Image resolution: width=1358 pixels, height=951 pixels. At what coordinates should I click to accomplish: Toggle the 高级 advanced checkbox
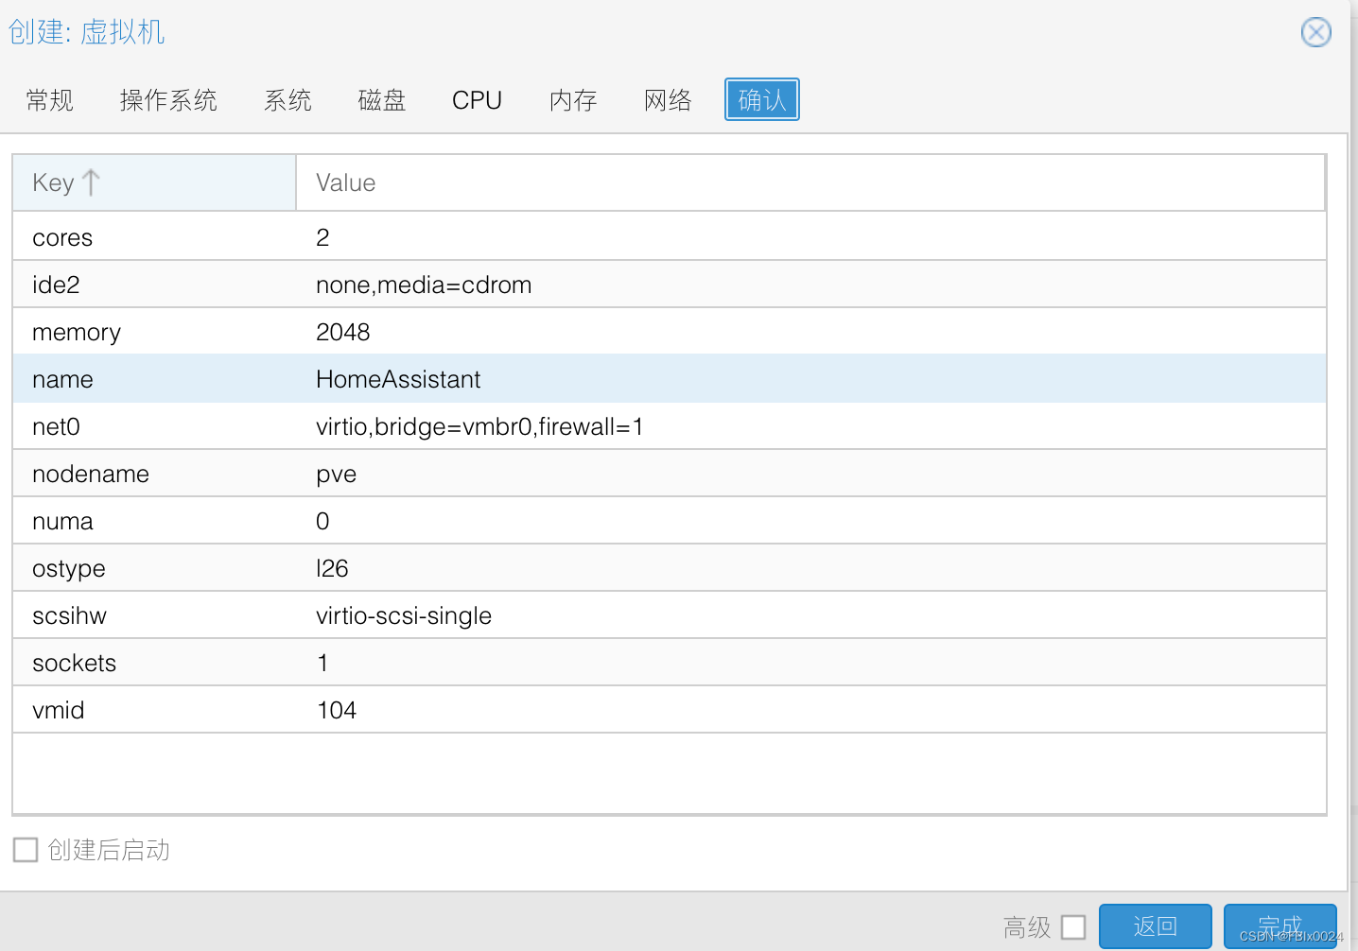pos(1073,926)
